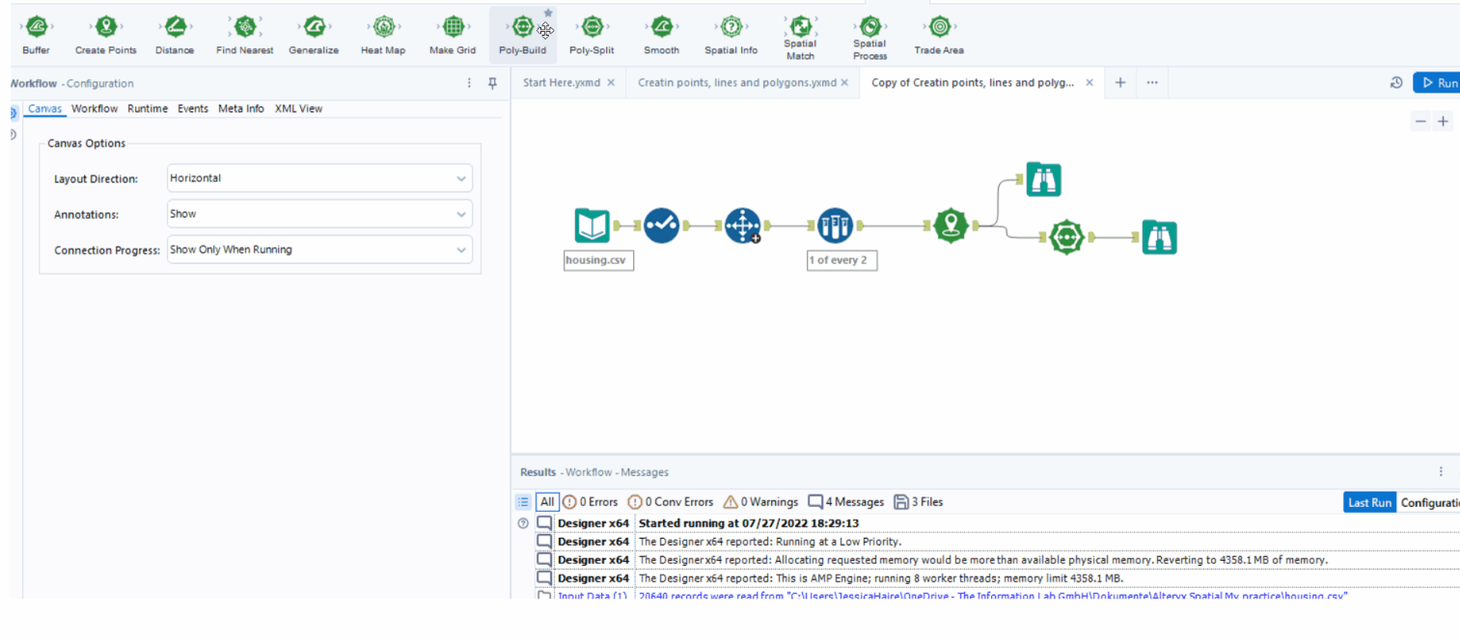
Task: Open the Layout Direction dropdown
Action: pyautogui.click(x=319, y=178)
